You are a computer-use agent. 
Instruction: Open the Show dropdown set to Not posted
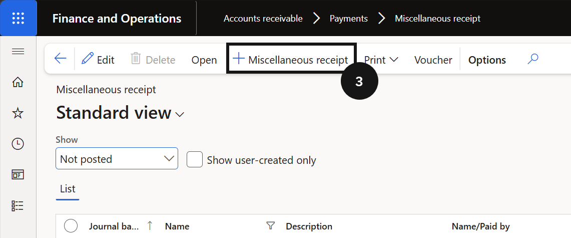pyautogui.click(x=117, y=158)
